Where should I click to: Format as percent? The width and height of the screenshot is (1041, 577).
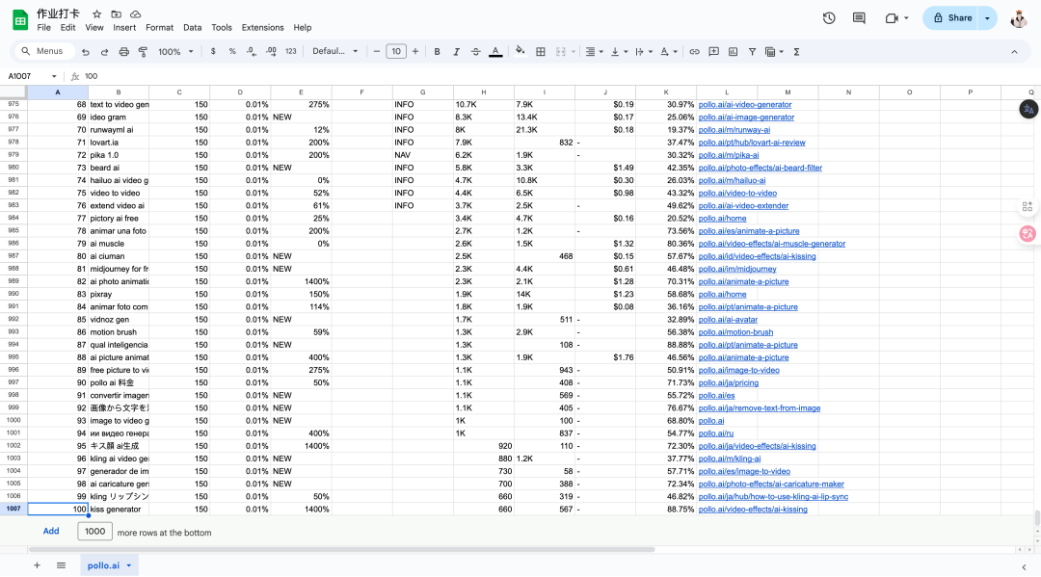(232, 52)
